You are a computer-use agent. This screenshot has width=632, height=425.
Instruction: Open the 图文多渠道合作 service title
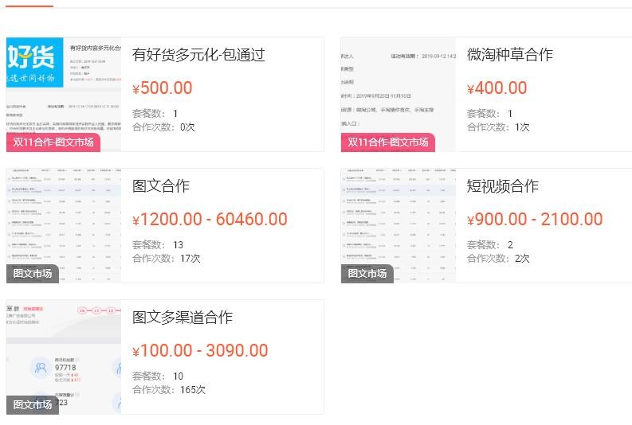click(x=183, y=317)
